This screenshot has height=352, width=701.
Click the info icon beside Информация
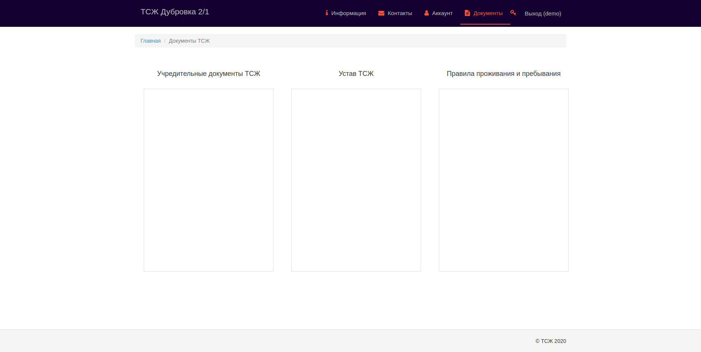(327, 13)
